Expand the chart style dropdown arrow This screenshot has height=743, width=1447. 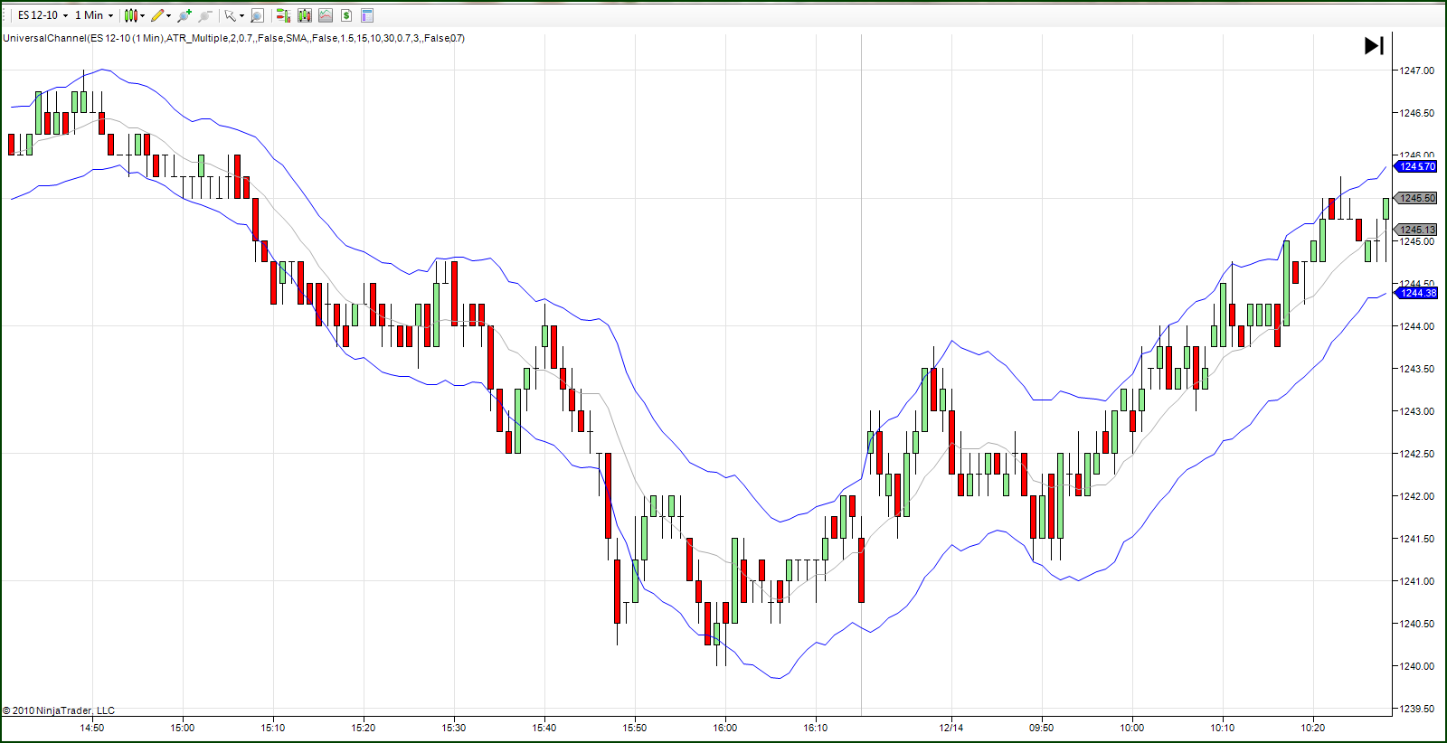[x=143, y=15]
